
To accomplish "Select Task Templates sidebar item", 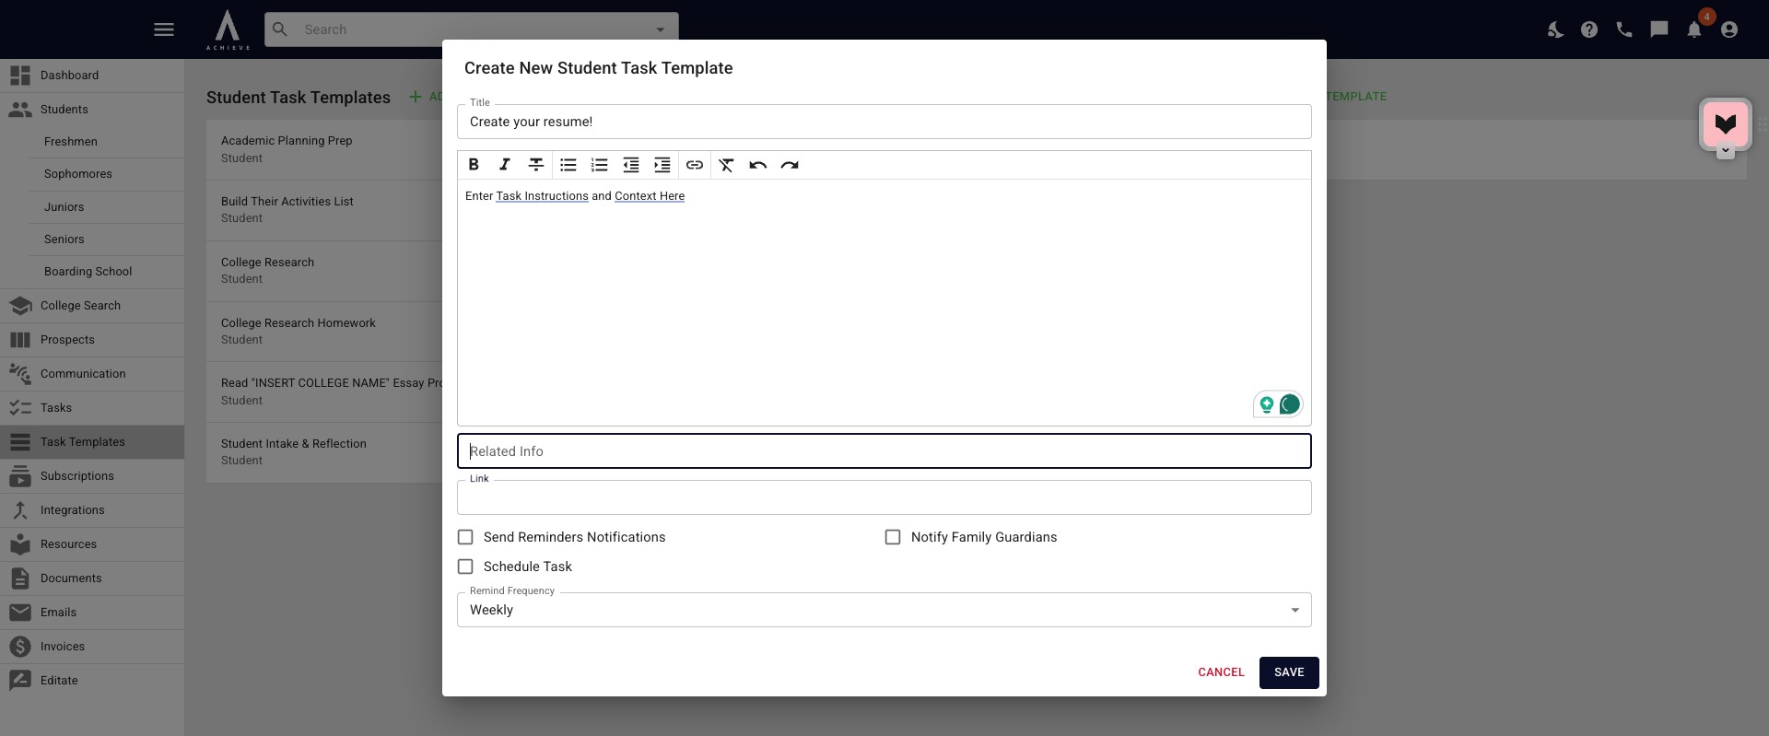I will pos(92,442).
